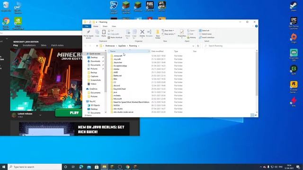Screen dimensions: 303x170
Task: Open the Google Chrome desktop icon
Action: coord(6,24)
